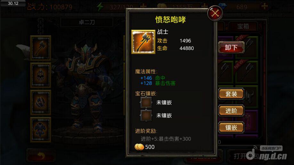This screenshot has width=294, height=165.
Task: Select the first empty gem socket
Action: (146, 103)
